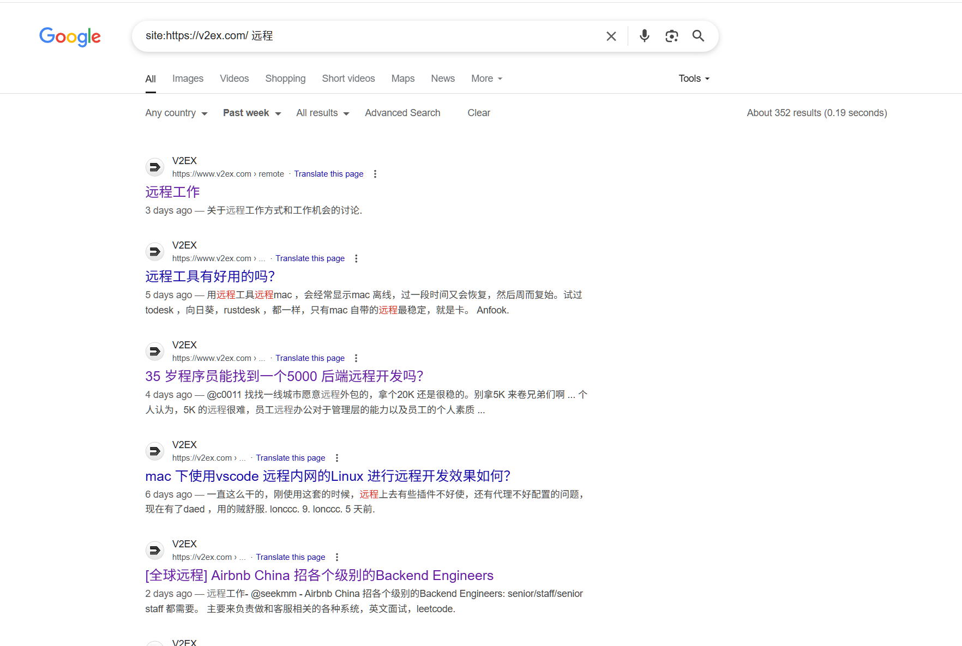Click the v2ex.com › remote URL breadcrumb
Screen dimensions: 962x646
tap(228, 174)
